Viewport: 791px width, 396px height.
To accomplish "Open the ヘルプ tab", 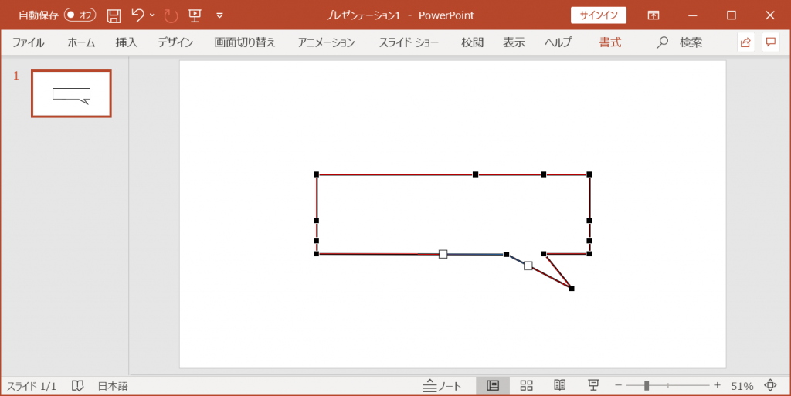I will (x=558, y=42).
